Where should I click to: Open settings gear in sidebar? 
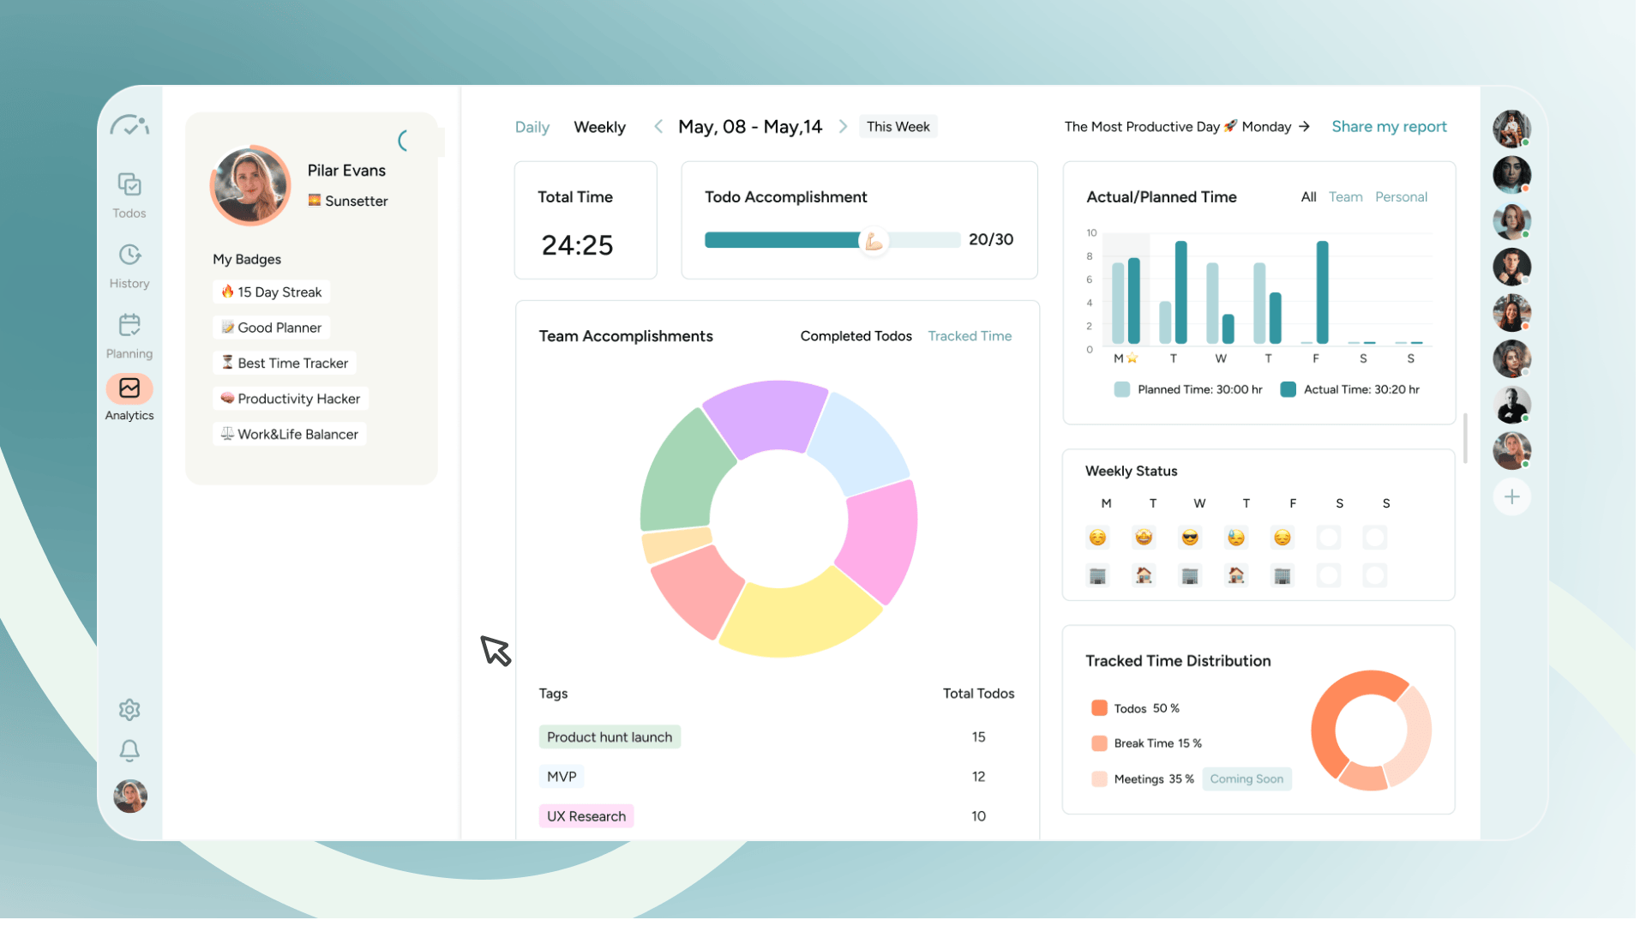tap(129, 710)
